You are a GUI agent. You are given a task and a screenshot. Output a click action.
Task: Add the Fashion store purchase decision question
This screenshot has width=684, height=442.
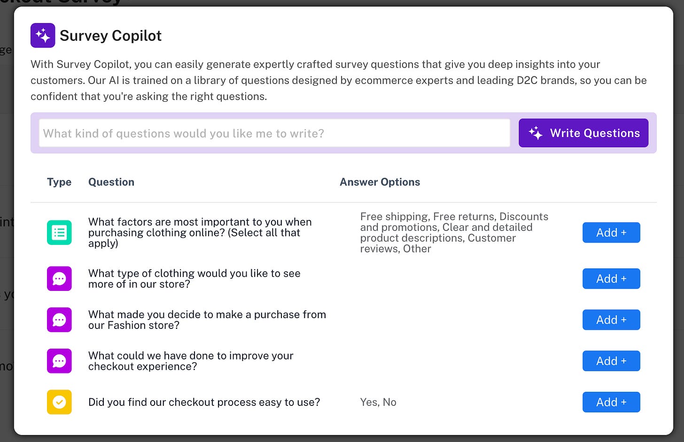click(x=611, y=320)
